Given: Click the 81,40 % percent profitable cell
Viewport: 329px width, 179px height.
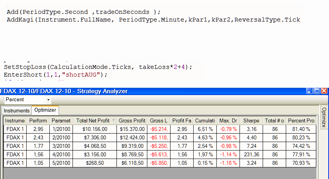Looking at the screenshot, I should 301,129.
